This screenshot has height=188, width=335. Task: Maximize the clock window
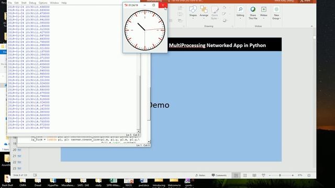coord(153,5)
